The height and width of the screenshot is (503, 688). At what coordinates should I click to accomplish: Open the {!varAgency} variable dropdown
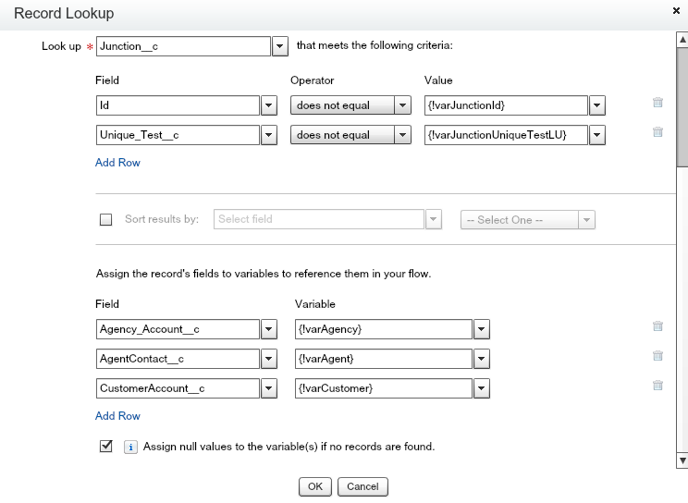point(481,329)
